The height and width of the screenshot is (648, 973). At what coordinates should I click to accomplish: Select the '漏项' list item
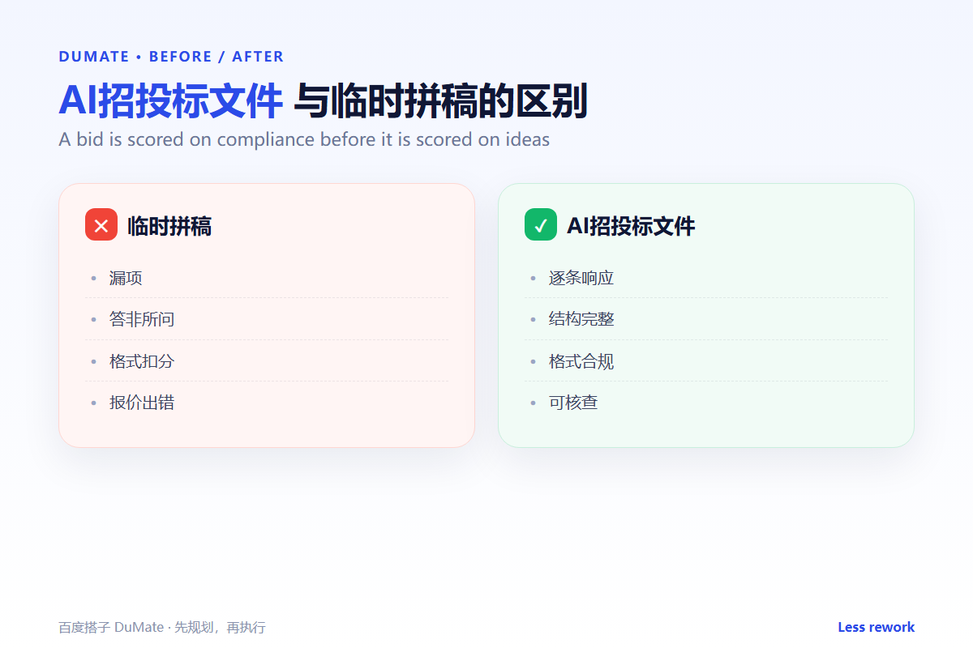point(267,278)
